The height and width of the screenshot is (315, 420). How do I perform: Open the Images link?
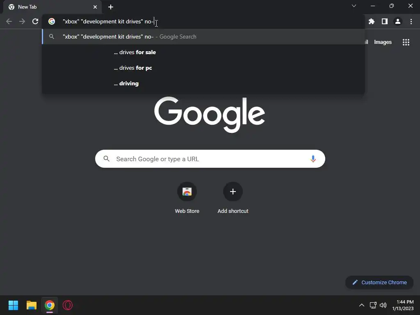click(x=383, y=42)
